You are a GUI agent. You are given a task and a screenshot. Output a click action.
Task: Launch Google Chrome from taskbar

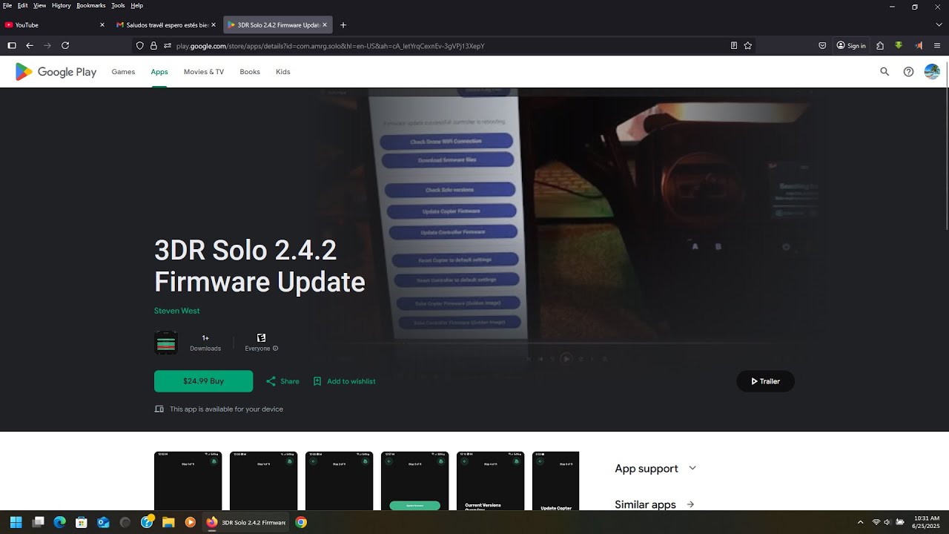click(301, 522)
